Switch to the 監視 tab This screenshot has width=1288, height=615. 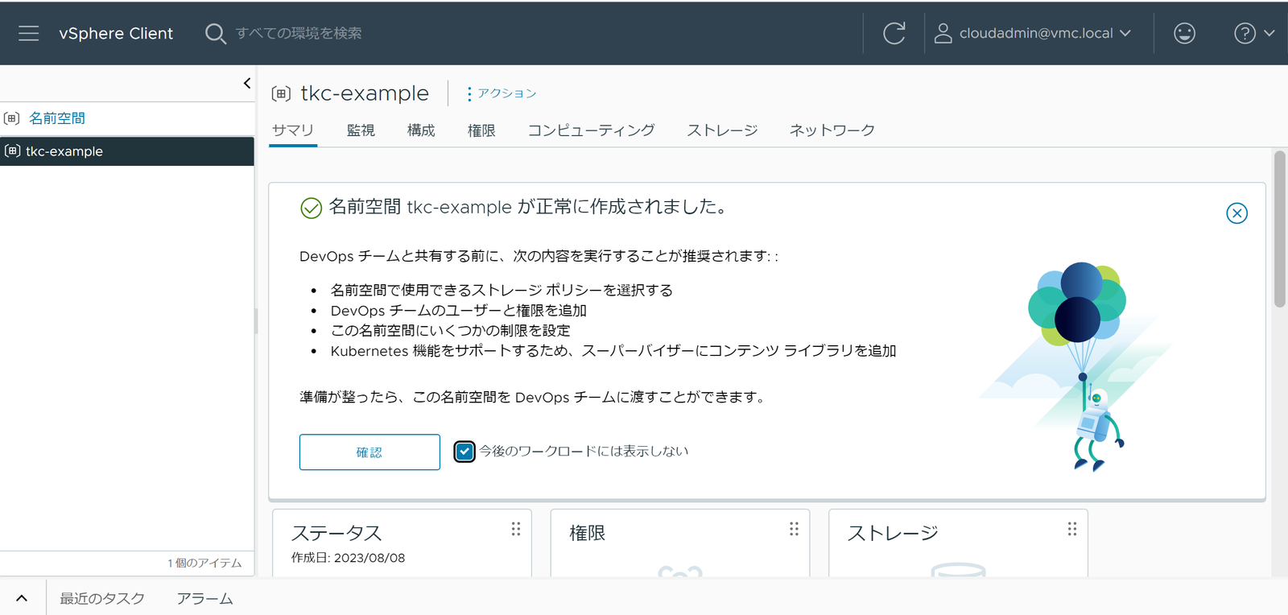click(361, 130)
